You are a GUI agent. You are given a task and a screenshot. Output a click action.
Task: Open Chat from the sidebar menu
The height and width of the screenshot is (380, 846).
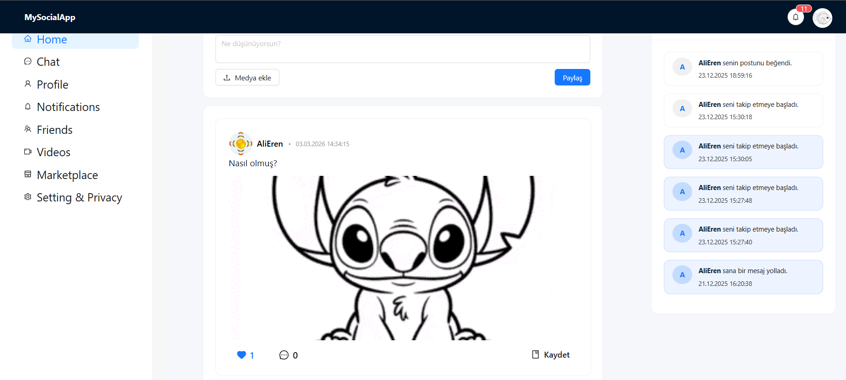[x=75, y=62]
